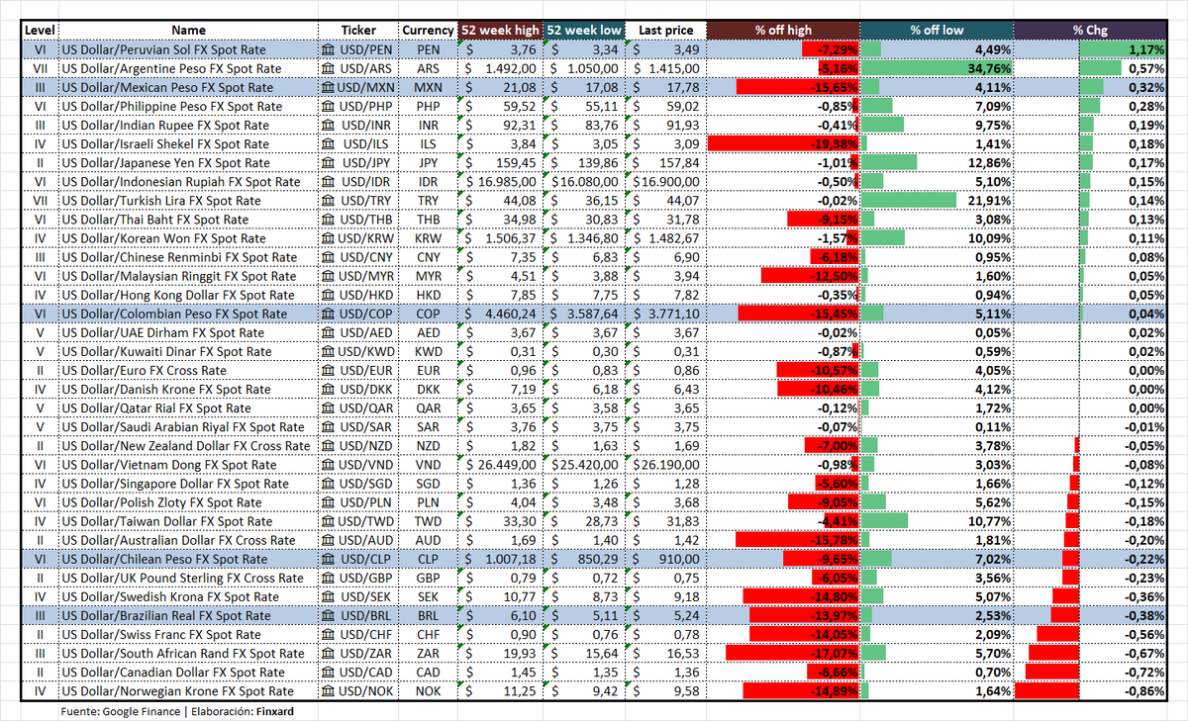Select the Turkish Lira 21,91% off-low cell

[937, 200]
